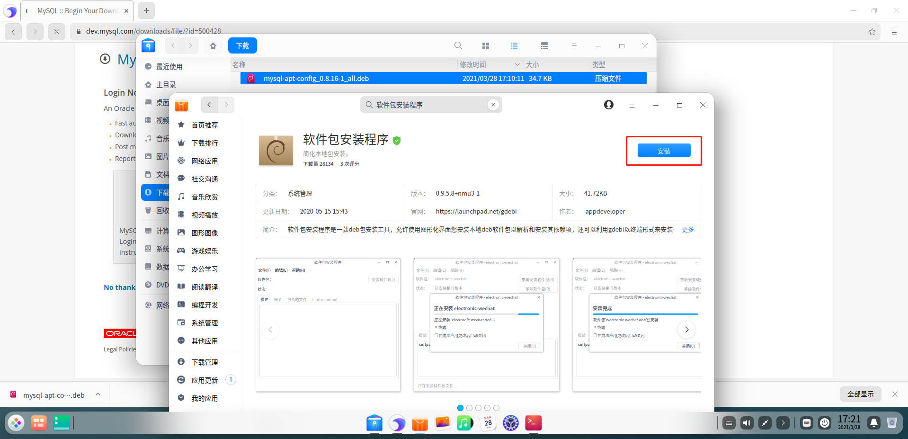The image size is (908, 439).
Task: Expand the system tray arrow
Action: 783,423
